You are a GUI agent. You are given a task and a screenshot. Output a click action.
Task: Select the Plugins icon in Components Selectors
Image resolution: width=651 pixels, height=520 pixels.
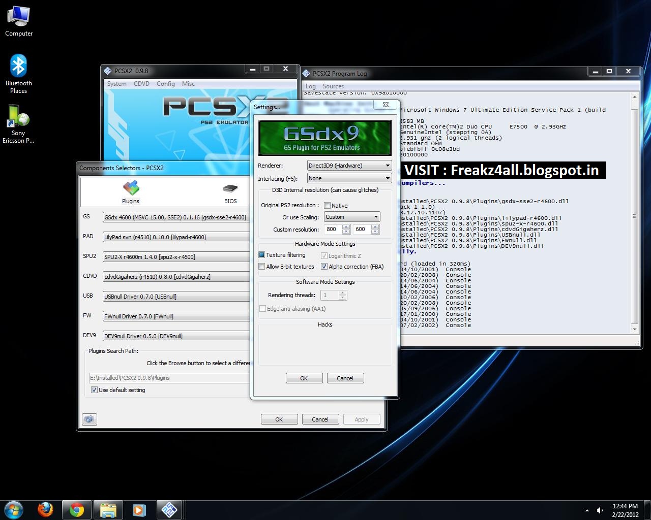click(x=131, y=192)
